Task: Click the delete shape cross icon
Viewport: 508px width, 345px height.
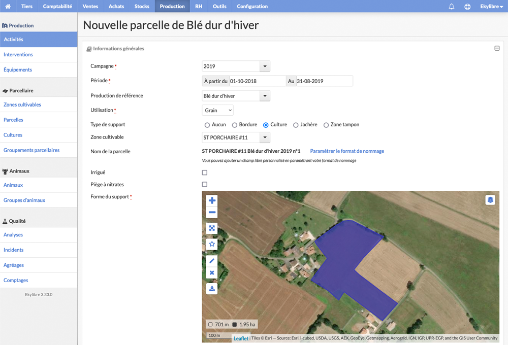Action: click(212, 272)
